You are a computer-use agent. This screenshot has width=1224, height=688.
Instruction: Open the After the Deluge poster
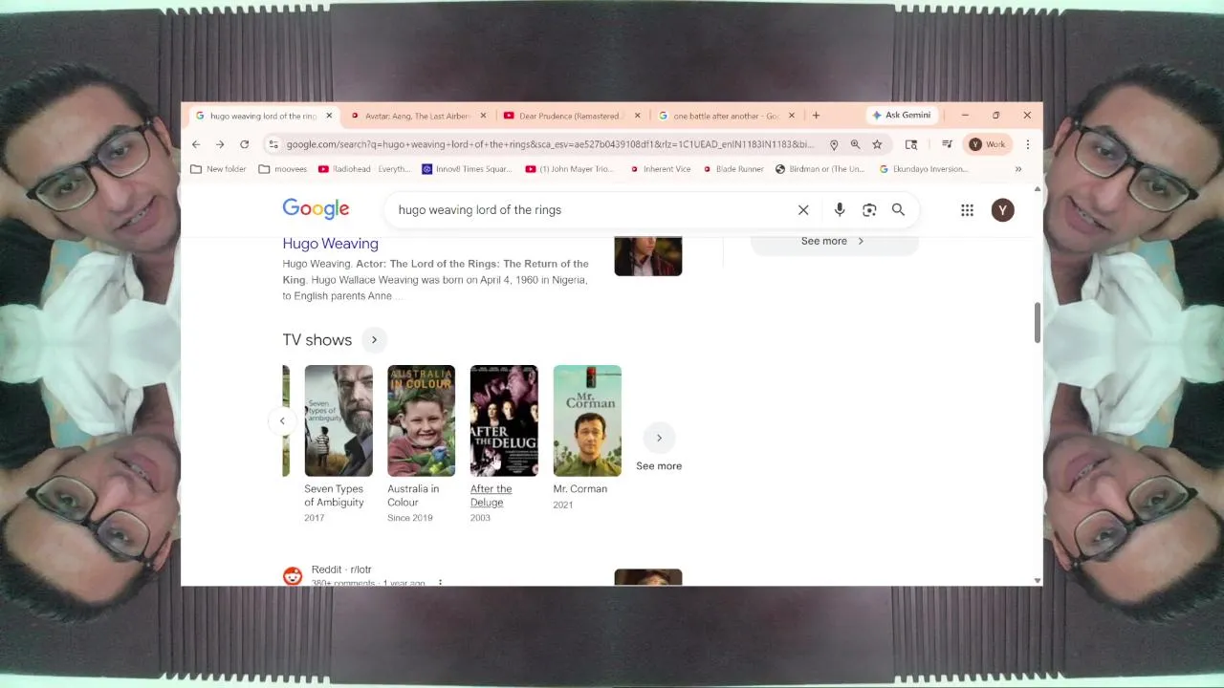pos(504,420)
